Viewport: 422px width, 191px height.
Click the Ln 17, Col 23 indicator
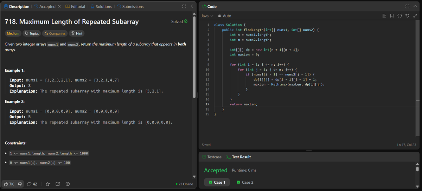pyautogui.click(x=406, y=145)
